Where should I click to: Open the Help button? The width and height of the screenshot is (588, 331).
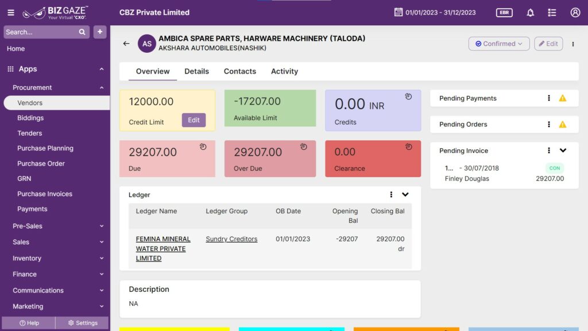[29, 323]
